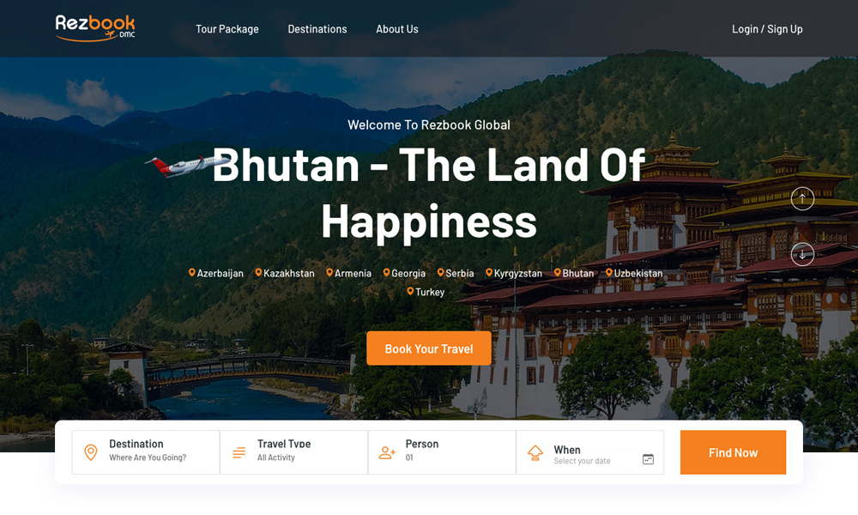
Task: Open the Destination dropdown field
Action: tap(146, 452)
